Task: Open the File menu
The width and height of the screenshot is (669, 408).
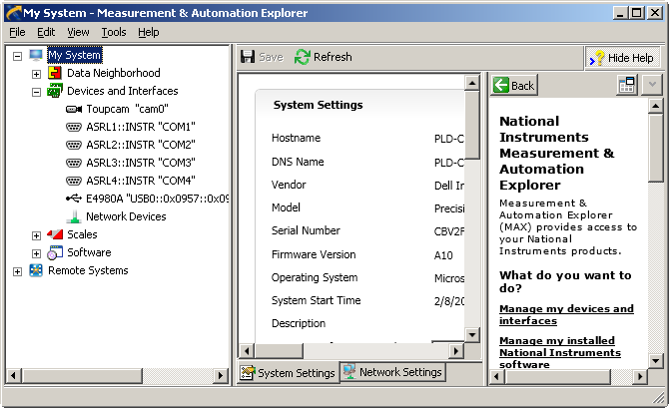Action: (x=17, y=32)
